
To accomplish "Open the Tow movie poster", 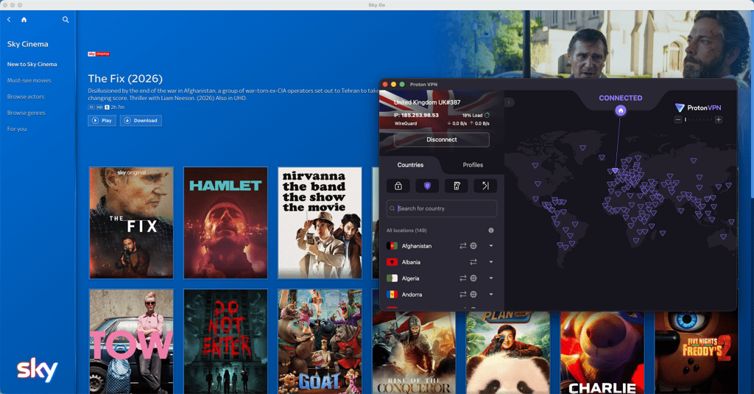I will click(x=131, y=342).
